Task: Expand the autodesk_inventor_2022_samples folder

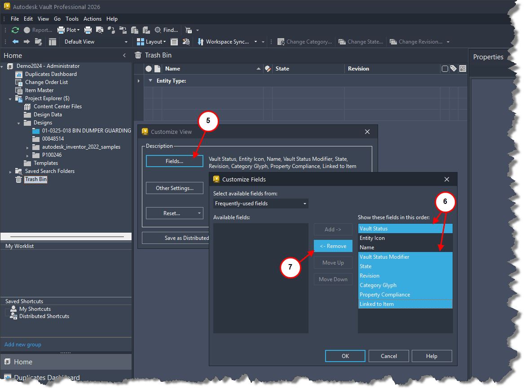Action: 27,147
